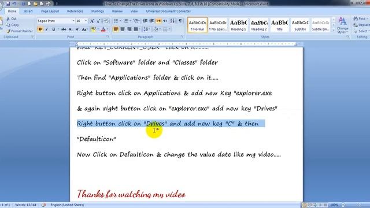Apply the Subtitle style
This screenshot has height=208, width=370.
point(300,25)
